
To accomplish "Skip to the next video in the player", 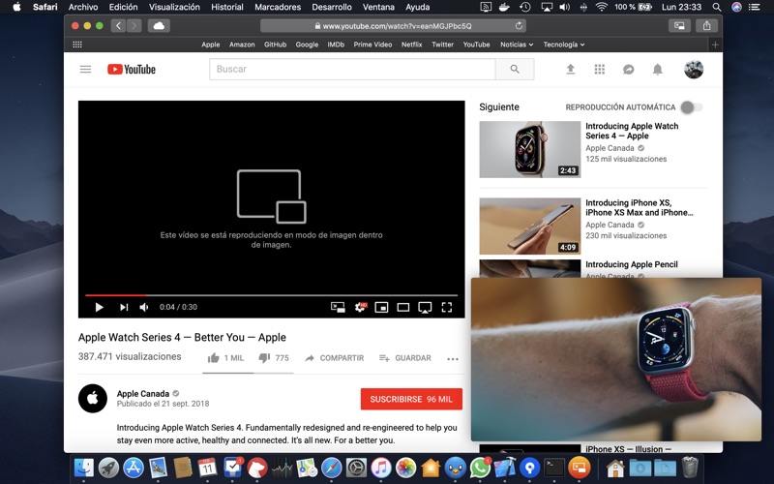I will 124,307.
